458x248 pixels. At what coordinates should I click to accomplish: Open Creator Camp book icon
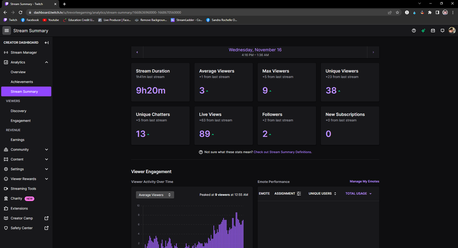pos(6,218)
